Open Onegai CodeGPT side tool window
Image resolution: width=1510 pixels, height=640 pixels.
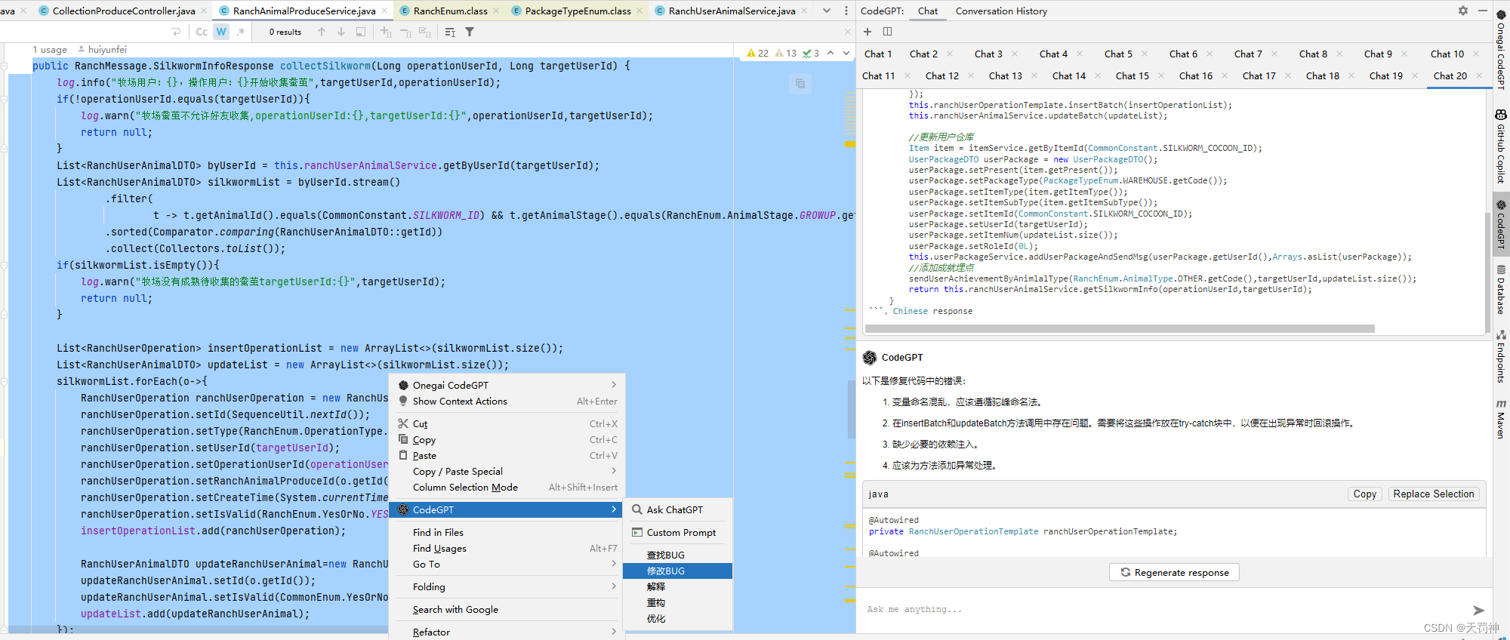[x=1501, y=50]
